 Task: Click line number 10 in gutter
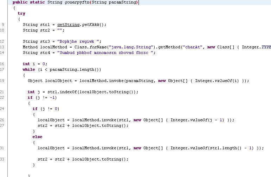pyautogui.click(x=2, y=30)
